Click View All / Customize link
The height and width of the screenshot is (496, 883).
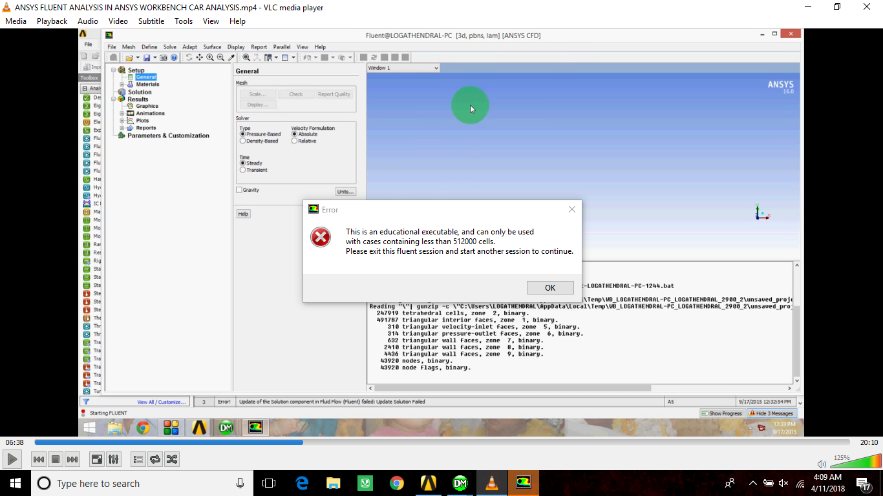[162, 402]
